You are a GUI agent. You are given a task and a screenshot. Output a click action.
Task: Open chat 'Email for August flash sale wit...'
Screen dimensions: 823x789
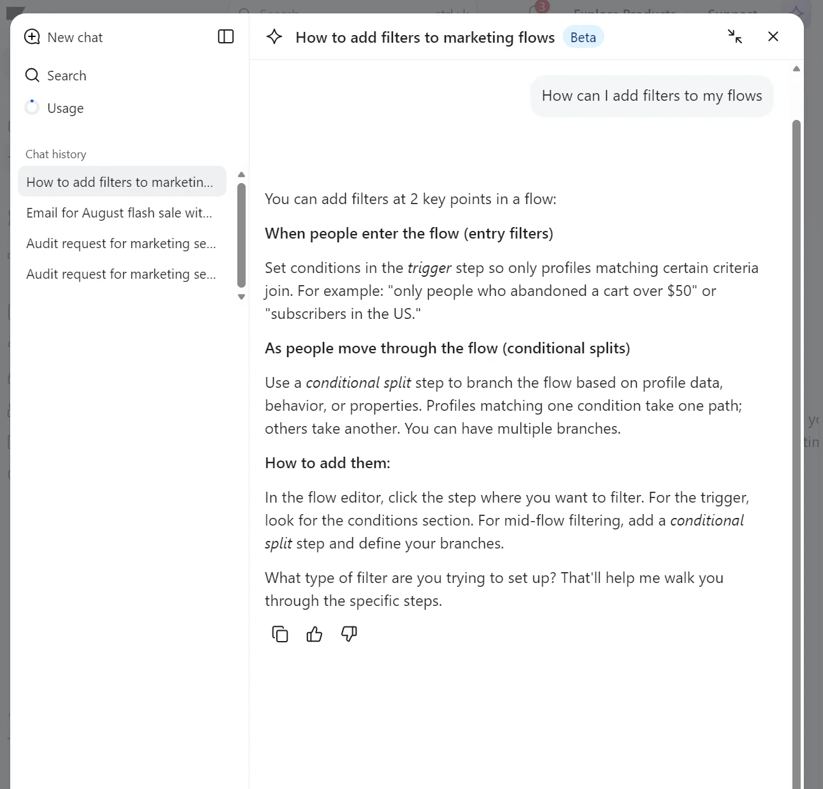[x=122, y=212]
